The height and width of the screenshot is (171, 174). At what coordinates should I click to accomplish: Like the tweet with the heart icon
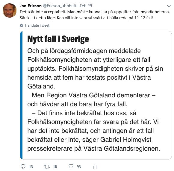click(x=71, y=166)
